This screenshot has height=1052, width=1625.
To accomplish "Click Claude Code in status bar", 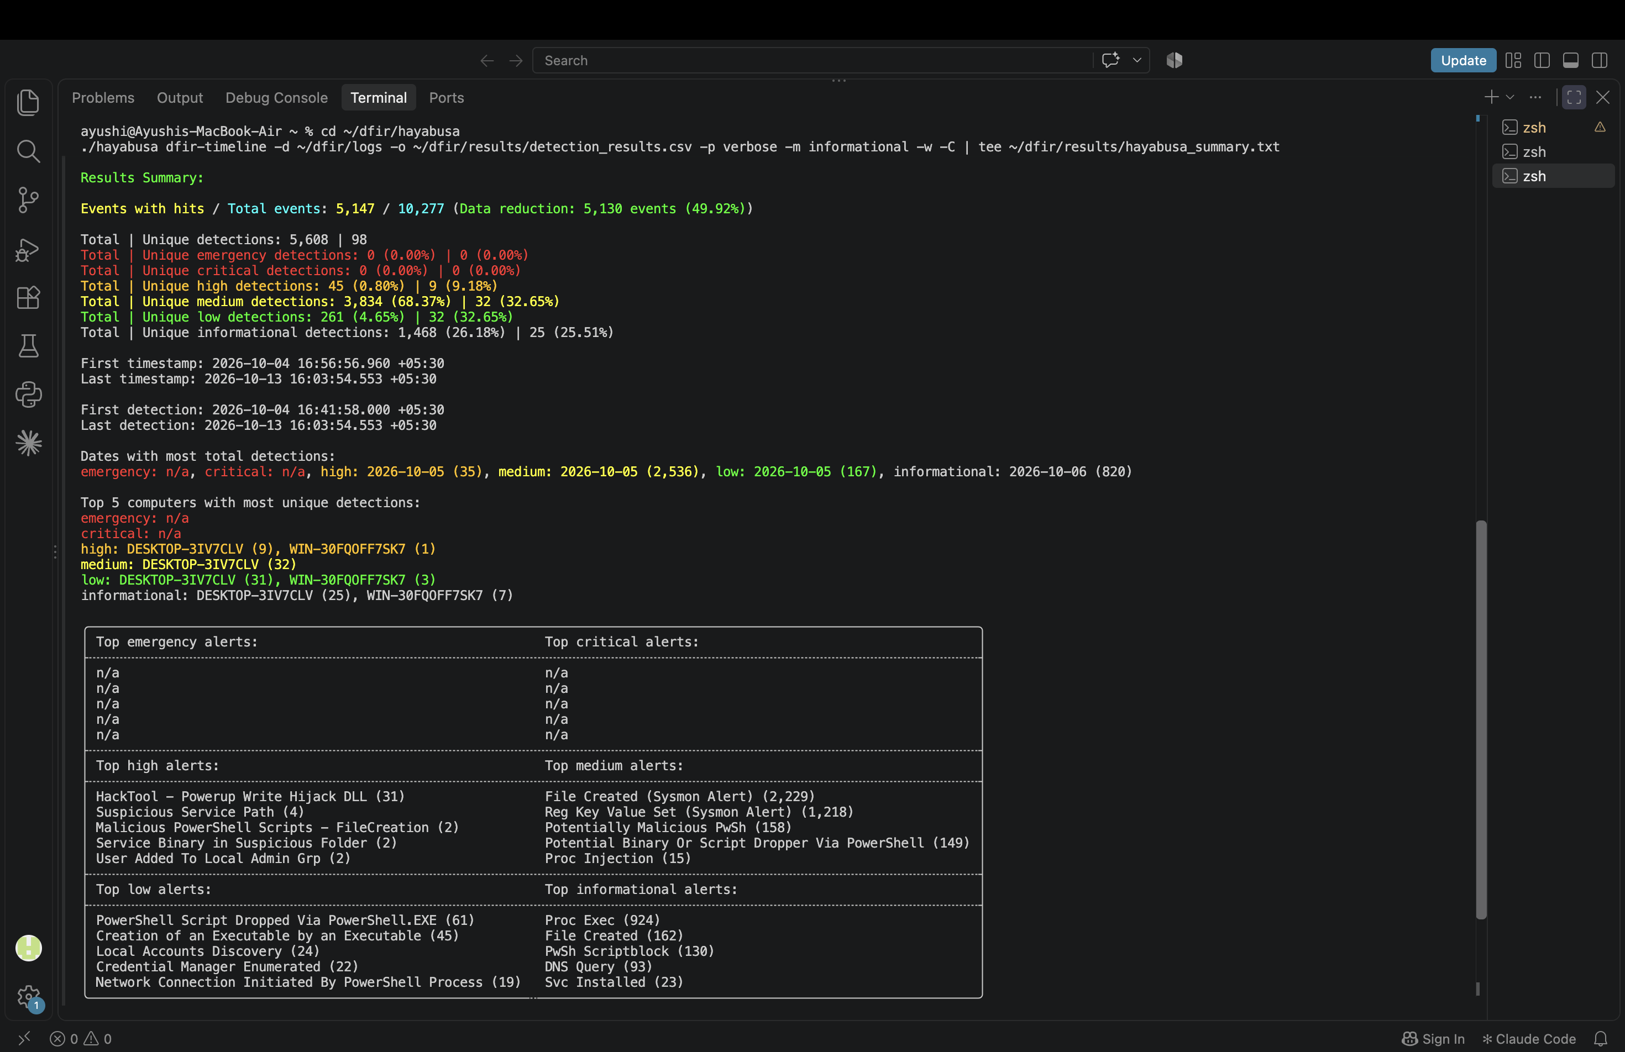I will 1529,1038.
